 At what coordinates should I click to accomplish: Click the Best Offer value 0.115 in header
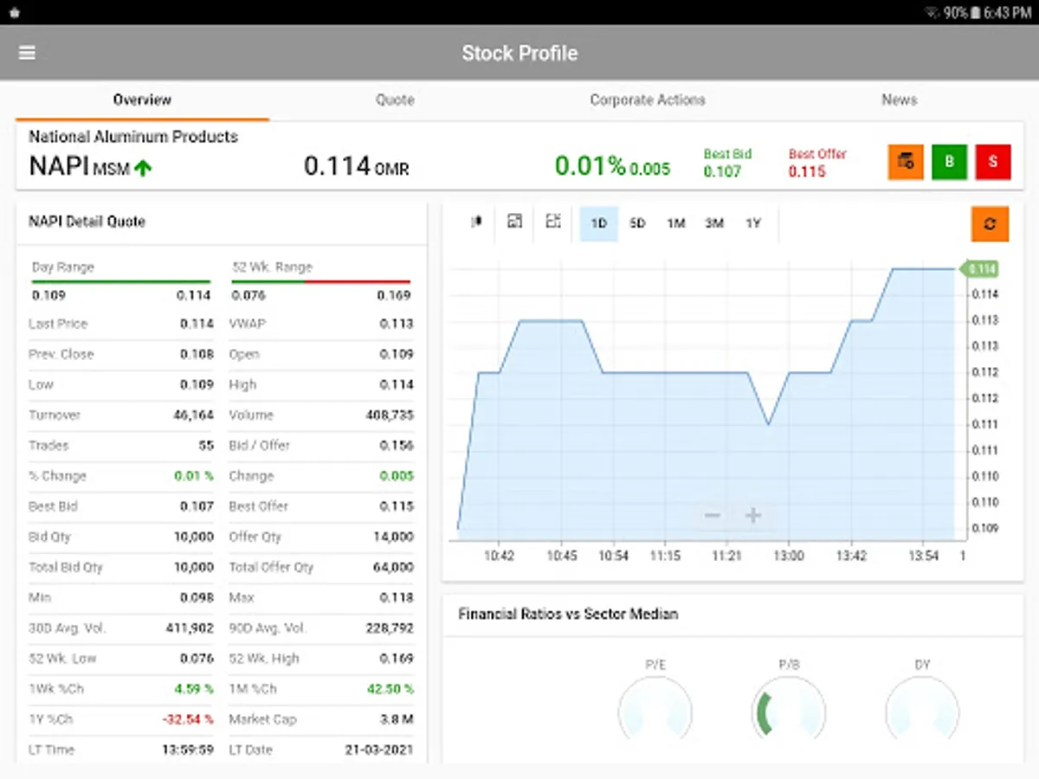coord(807,171)
